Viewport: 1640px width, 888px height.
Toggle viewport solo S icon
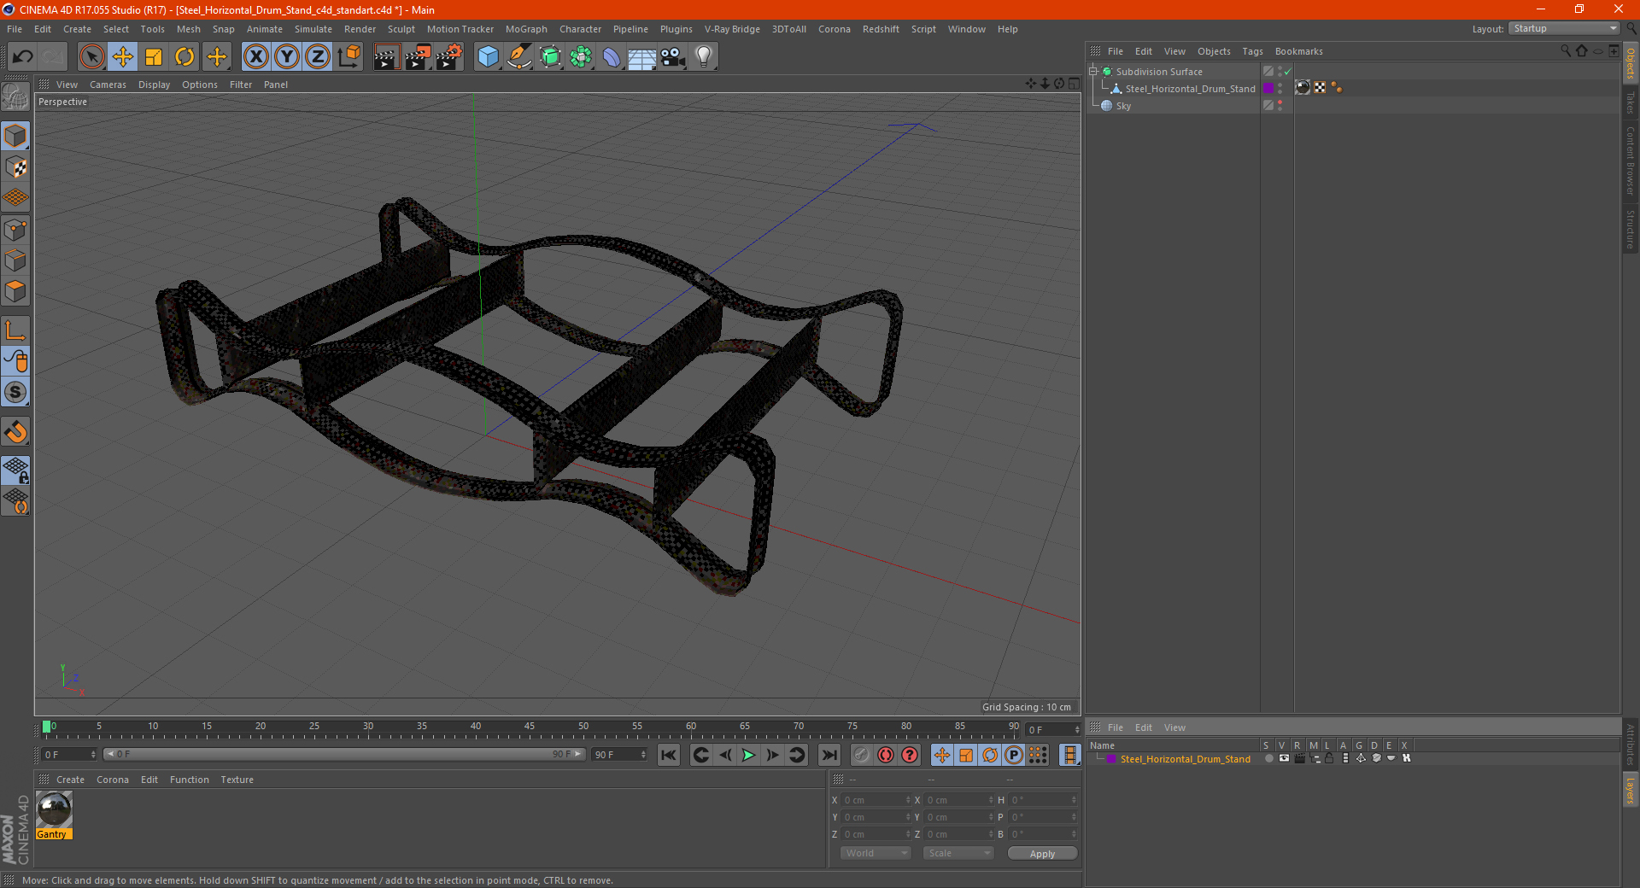coord(15,392)
